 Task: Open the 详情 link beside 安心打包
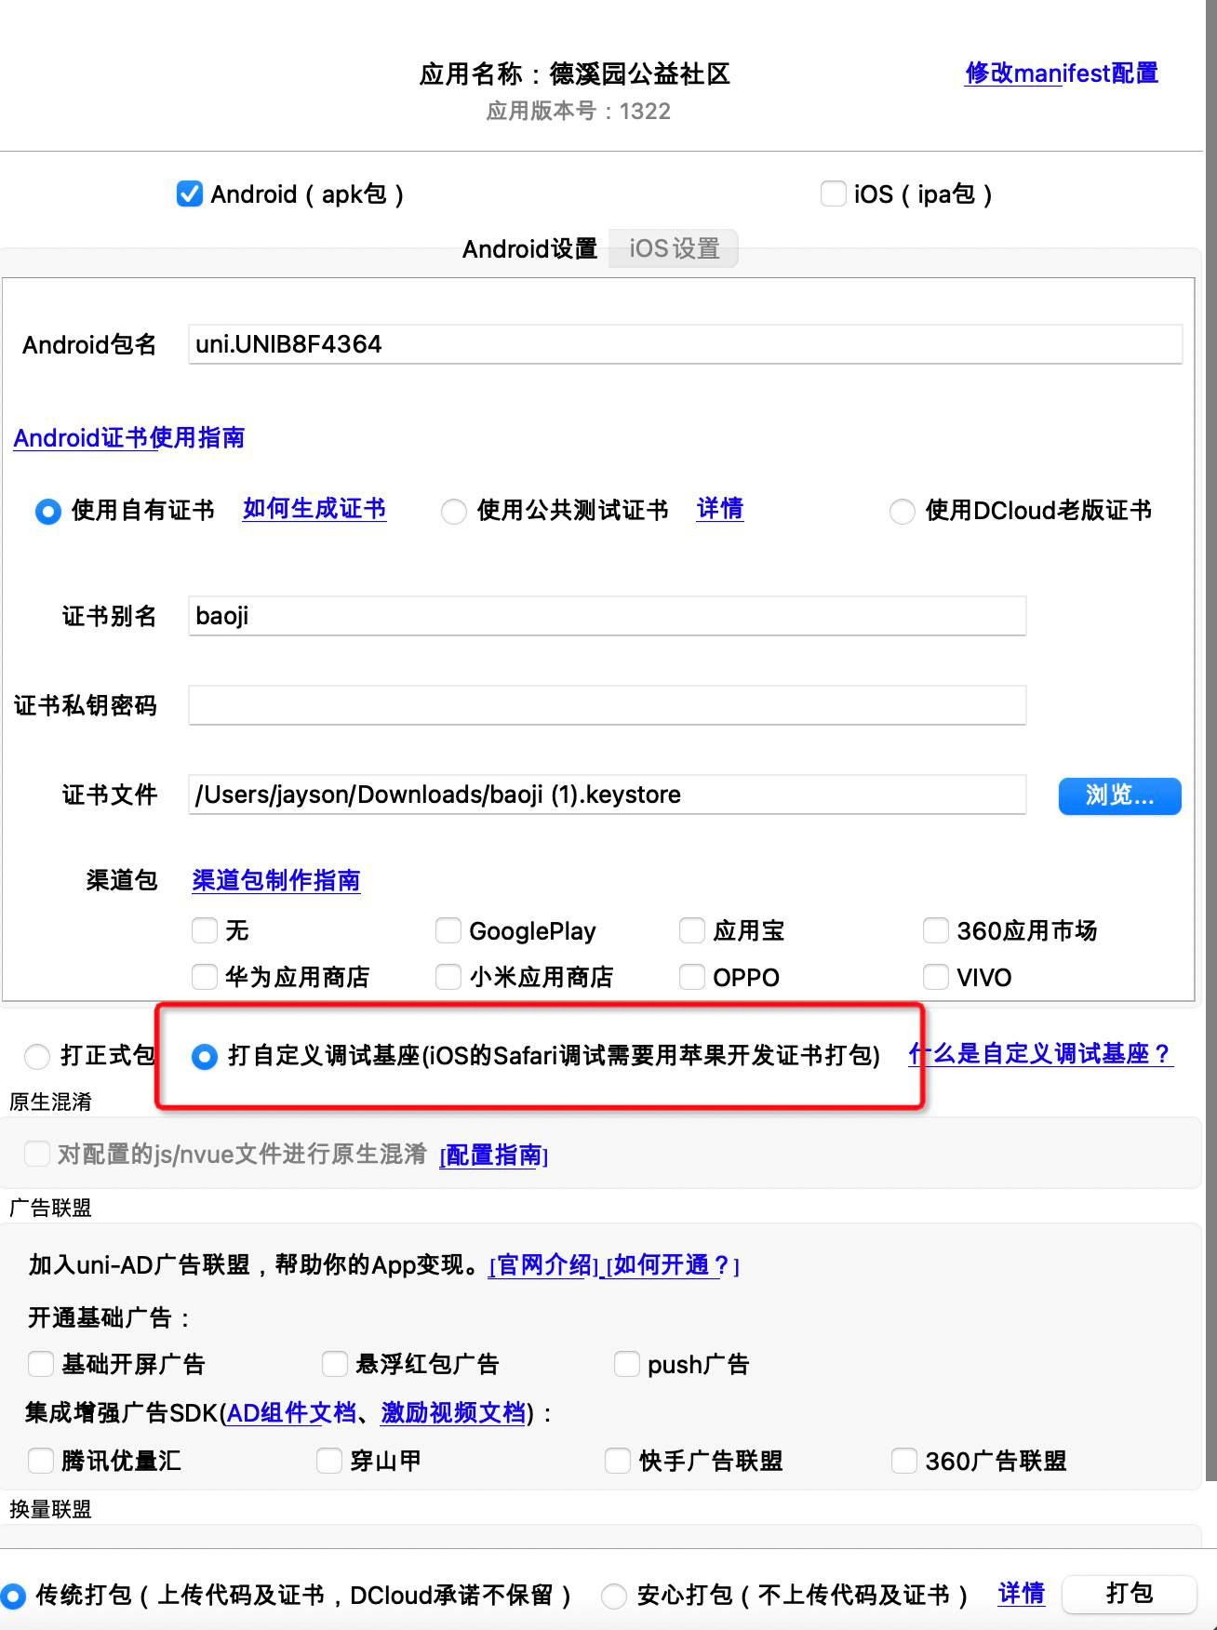point(1022,1594)
